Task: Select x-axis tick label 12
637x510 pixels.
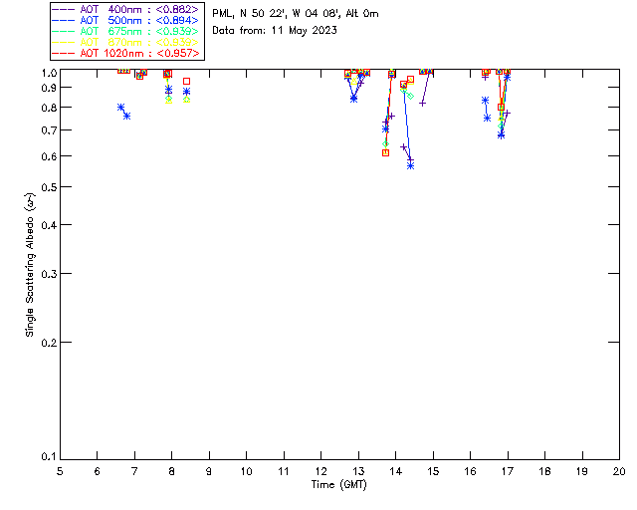Action: 320,471
